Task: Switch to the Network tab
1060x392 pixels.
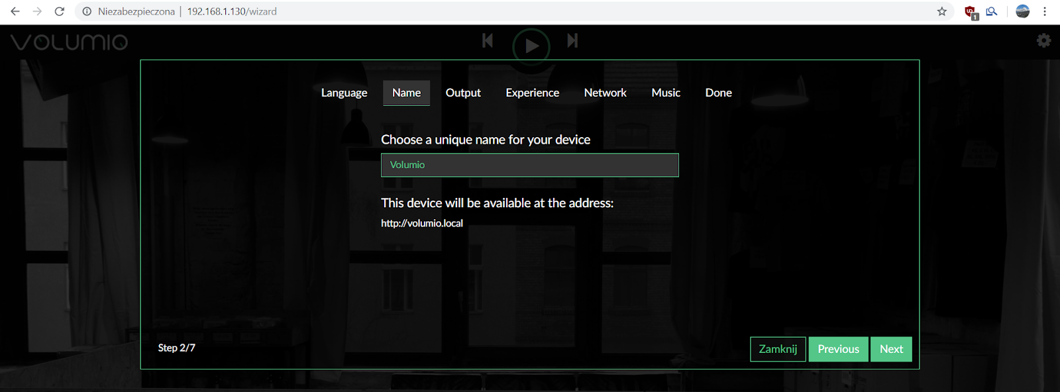Action: pos(606,93)
